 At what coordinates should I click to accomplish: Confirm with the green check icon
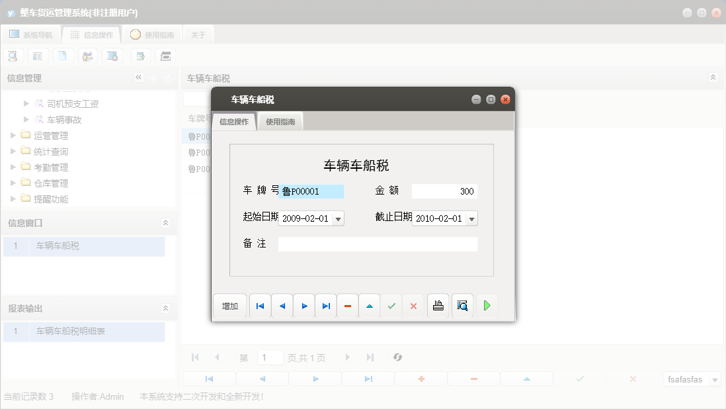[x=391, y=305]
